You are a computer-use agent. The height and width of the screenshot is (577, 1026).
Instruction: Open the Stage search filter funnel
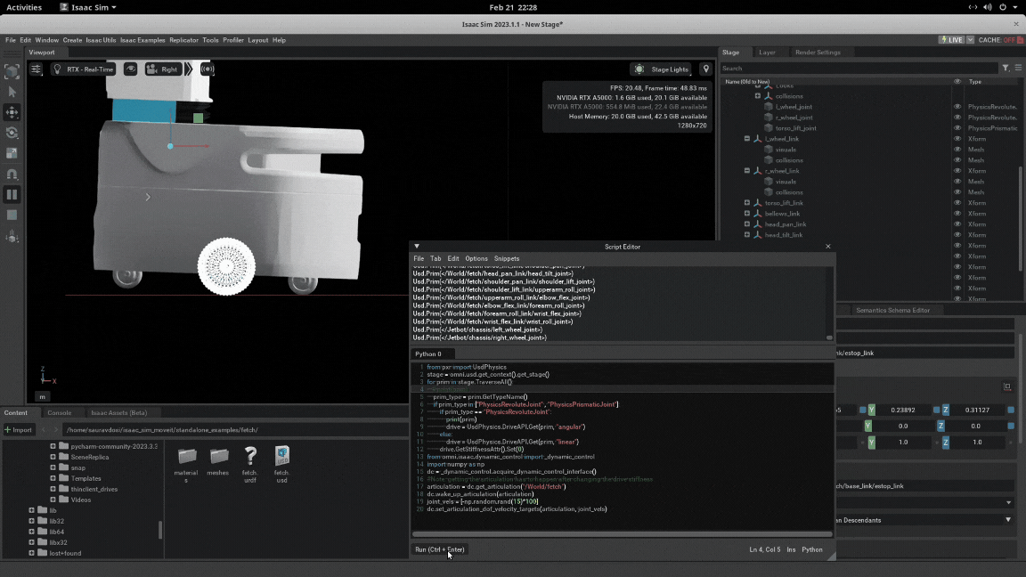point(1006,68)
